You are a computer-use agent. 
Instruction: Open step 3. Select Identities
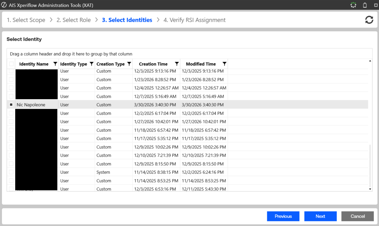127,20
